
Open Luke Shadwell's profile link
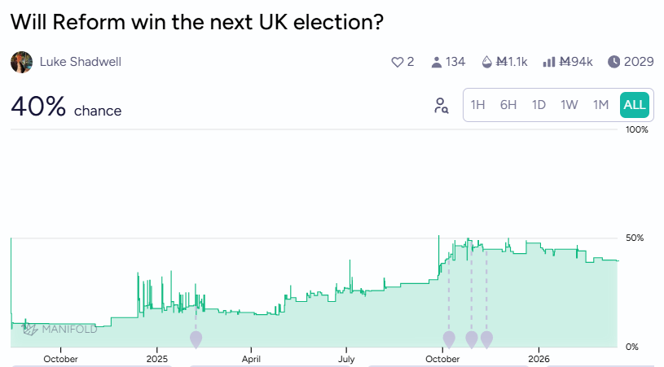click(x=81, y=62)
